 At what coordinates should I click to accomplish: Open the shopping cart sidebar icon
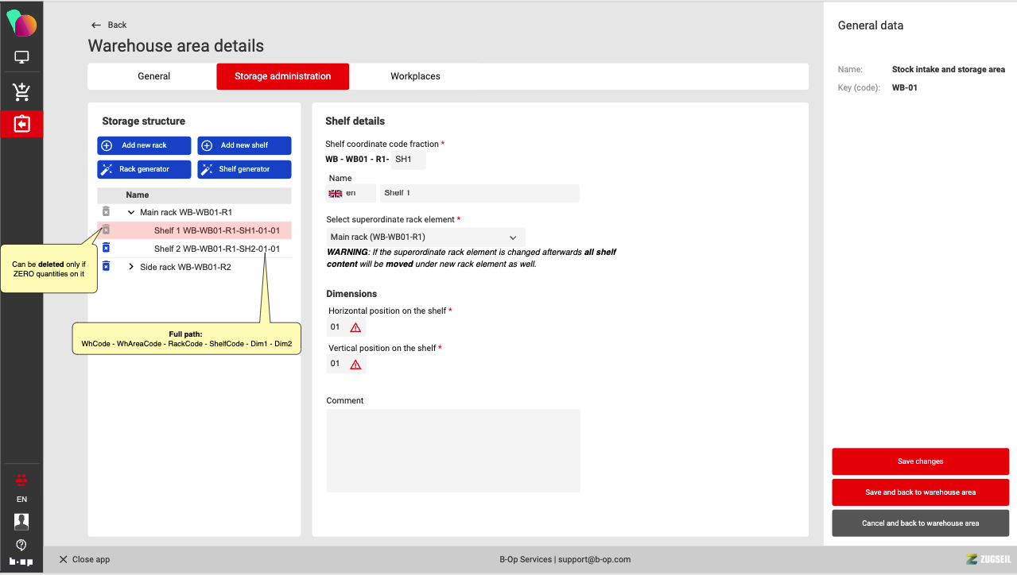(x=21, y=92)
